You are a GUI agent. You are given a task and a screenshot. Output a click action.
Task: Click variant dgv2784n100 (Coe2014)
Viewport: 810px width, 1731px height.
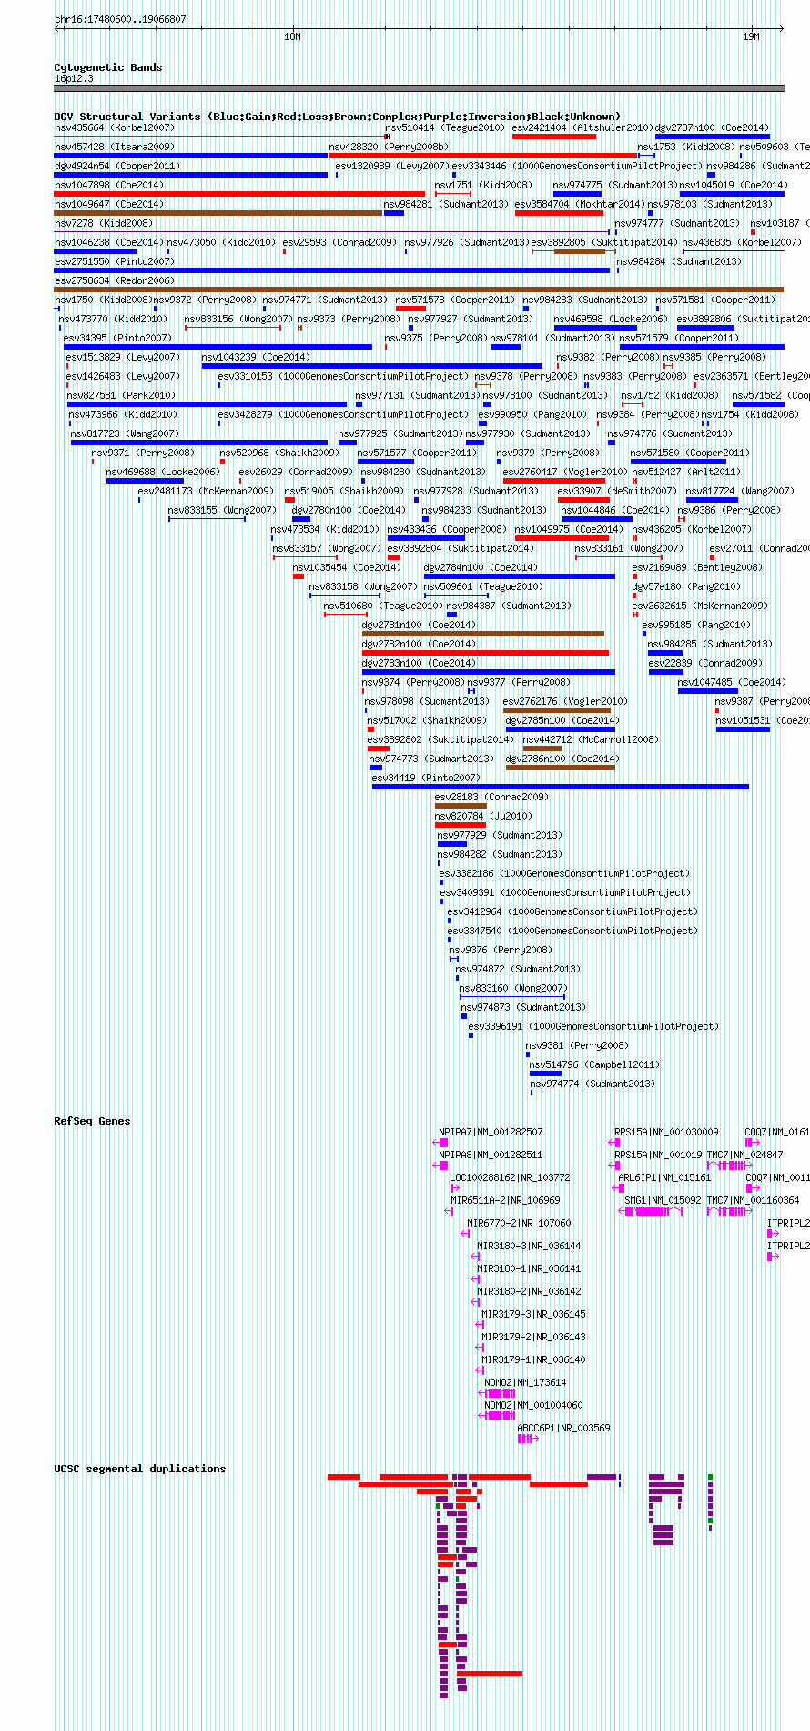520,576
